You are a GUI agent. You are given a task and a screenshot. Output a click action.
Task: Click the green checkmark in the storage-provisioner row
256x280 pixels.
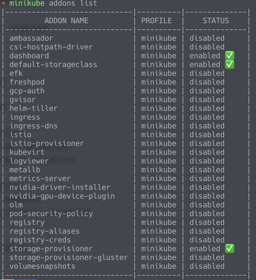[230, 249]
